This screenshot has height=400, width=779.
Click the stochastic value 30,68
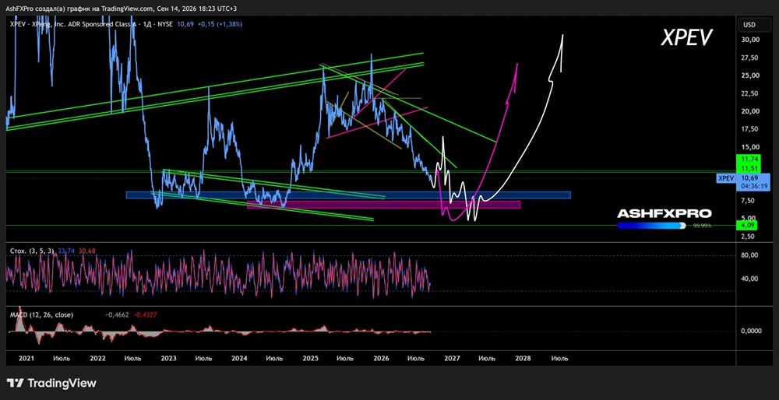tap(86, 251)
